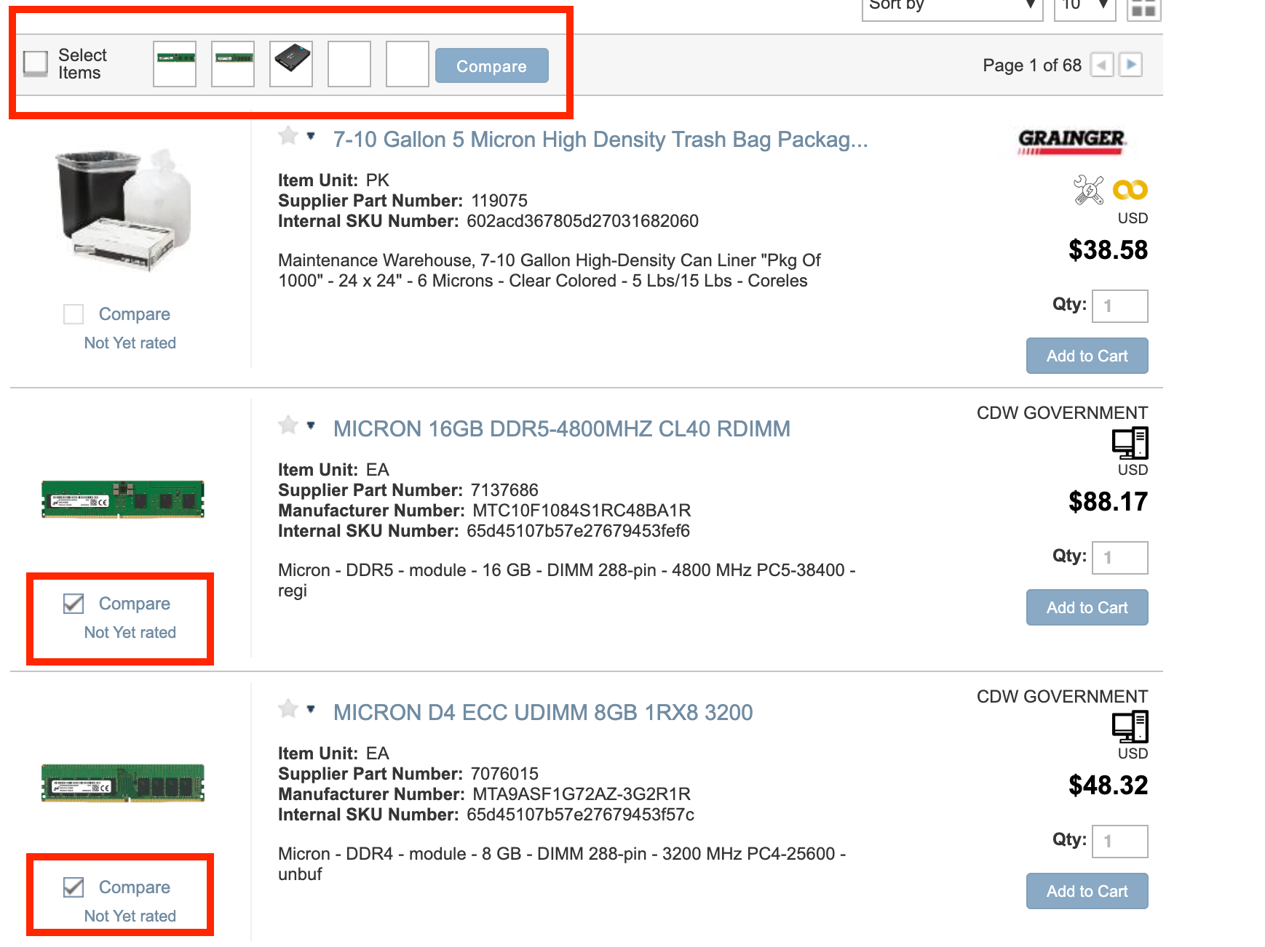Image resolution: width=1265 pixels, height=947 pixels.
Task: Switch to grid view layout
Action: click(1143, 9)
